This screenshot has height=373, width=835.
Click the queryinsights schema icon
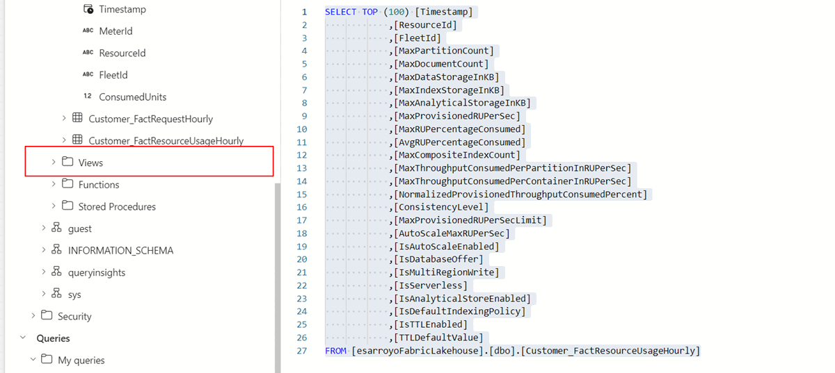pos(56,272)
